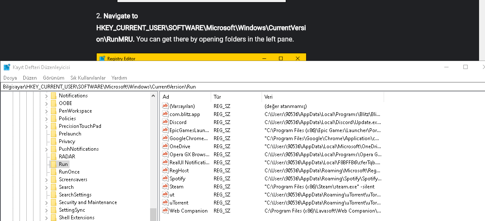The width and height of the screenshot is (485, 221).
Task: Click the OOBE folder icon
Action: (53, 103)
